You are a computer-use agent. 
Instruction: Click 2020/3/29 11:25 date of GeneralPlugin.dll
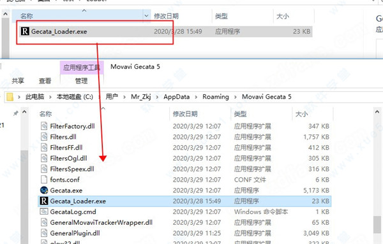(197, 233)
